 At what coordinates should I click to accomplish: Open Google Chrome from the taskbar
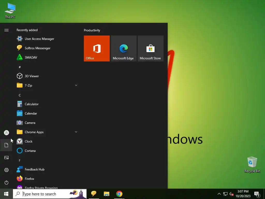pos(119,194)
